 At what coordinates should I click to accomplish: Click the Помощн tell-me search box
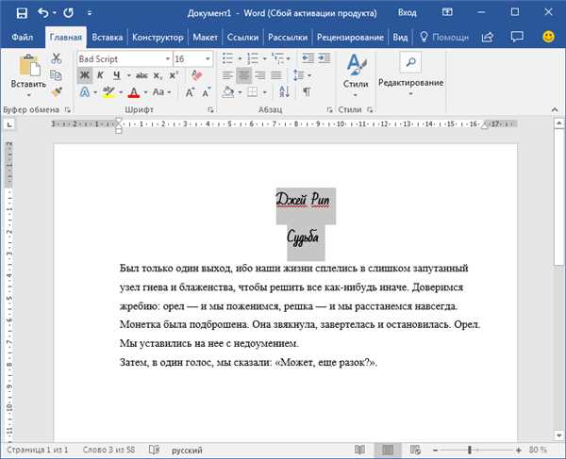(444, 37)
